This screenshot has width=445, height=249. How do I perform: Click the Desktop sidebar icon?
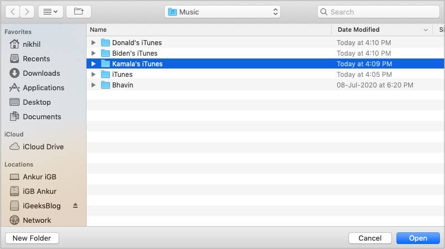click(x=15, y=102)
